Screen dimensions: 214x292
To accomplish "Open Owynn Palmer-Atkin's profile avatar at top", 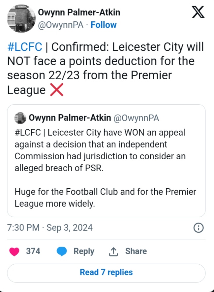I will (20, 19).
